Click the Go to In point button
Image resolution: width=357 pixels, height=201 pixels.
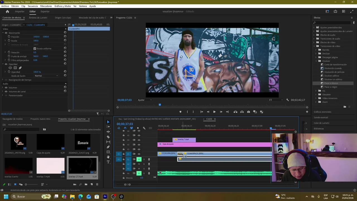(x=202, y=112)
